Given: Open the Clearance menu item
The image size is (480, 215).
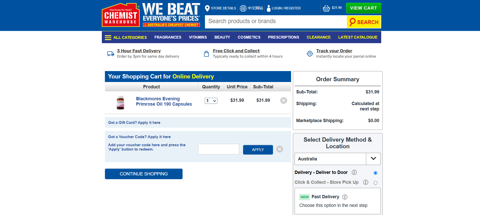Looking at the screenshot, I should click(x=318, y=37).
